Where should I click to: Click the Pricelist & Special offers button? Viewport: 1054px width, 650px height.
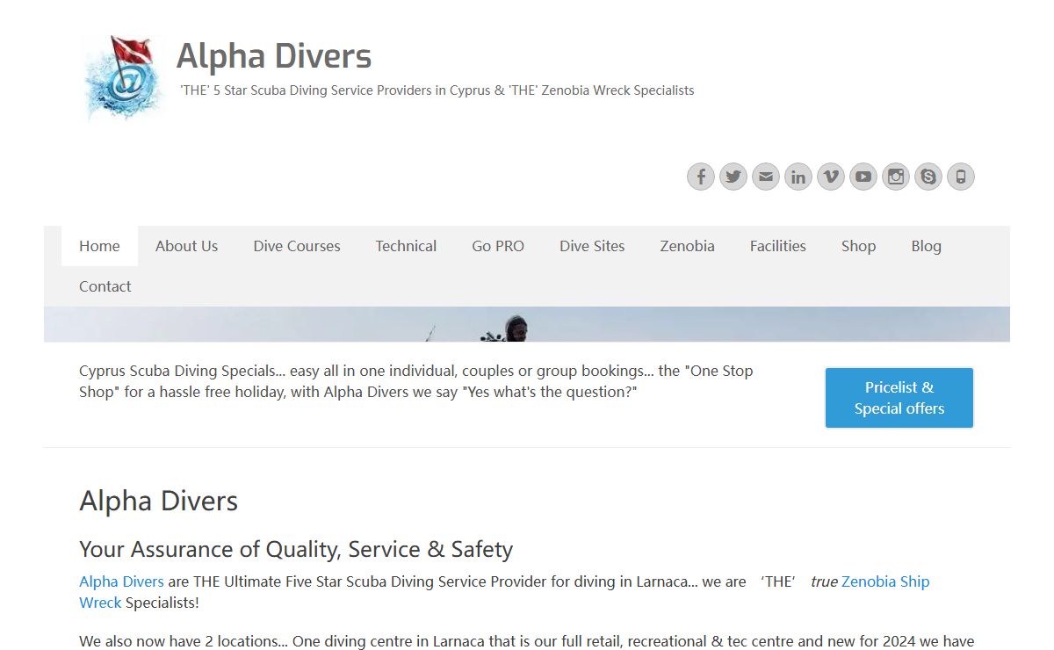899,398
